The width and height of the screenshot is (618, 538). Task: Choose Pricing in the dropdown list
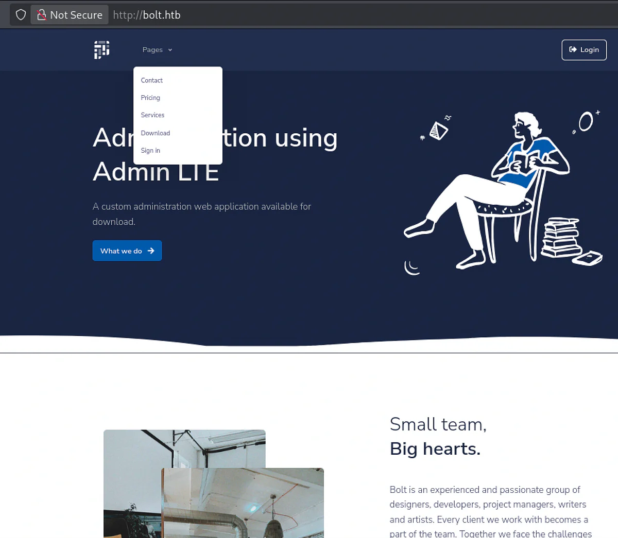150,98
